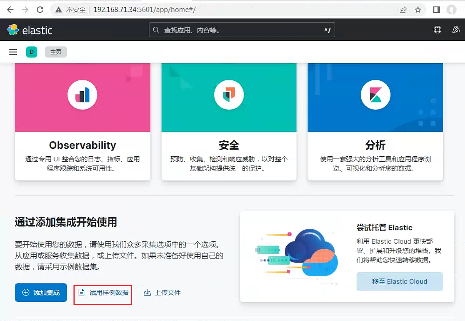The width and height of the screenshot is (465, 321).
Task: Click the 尝试托管 Elastic heading
Action: tap(385, 228)
